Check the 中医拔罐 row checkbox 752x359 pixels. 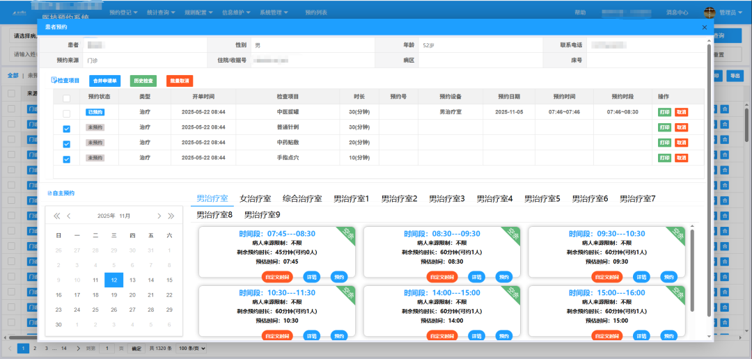(67, 113)
